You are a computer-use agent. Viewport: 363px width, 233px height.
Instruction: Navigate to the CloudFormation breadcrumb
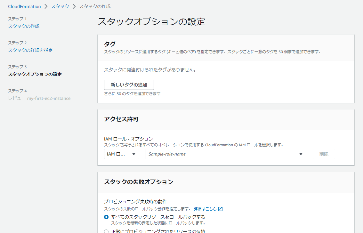[x=25, y=6]
